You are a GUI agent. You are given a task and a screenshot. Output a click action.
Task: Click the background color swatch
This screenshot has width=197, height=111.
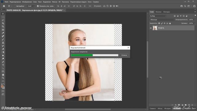tap(4, 88)
